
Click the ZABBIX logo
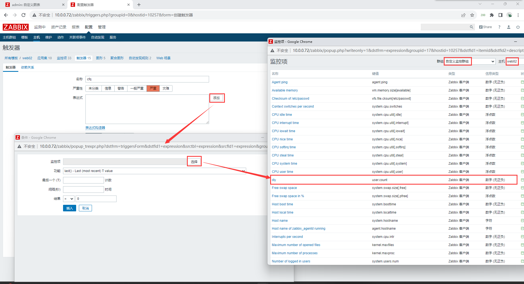pyautogui.click(x=16, y=27)
